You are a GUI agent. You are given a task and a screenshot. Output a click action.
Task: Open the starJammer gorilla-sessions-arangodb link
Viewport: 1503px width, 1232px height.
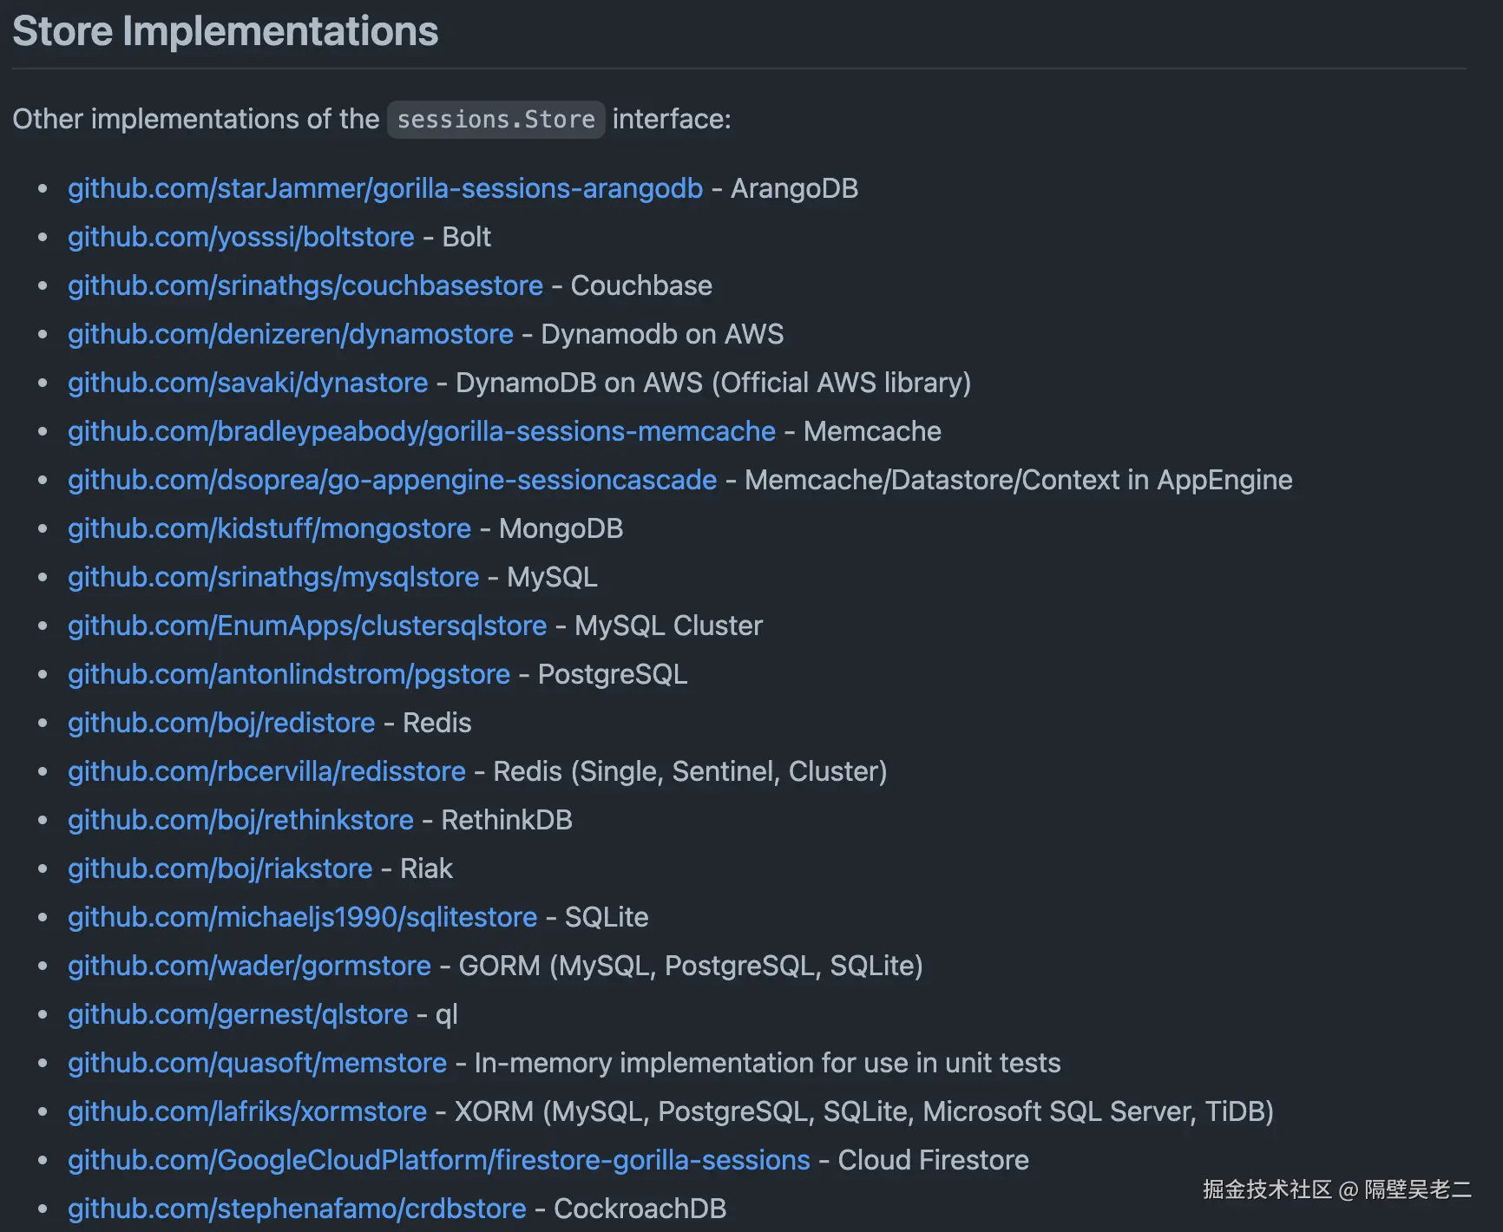click(x=385, y=188)
